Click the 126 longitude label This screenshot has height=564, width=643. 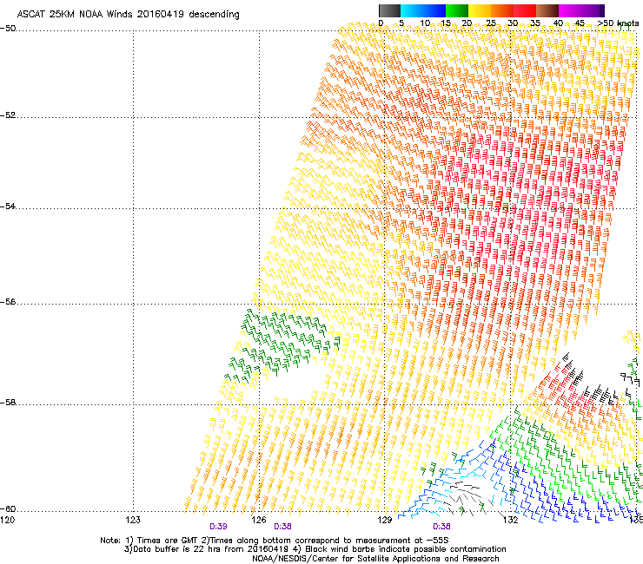point(259,520)
